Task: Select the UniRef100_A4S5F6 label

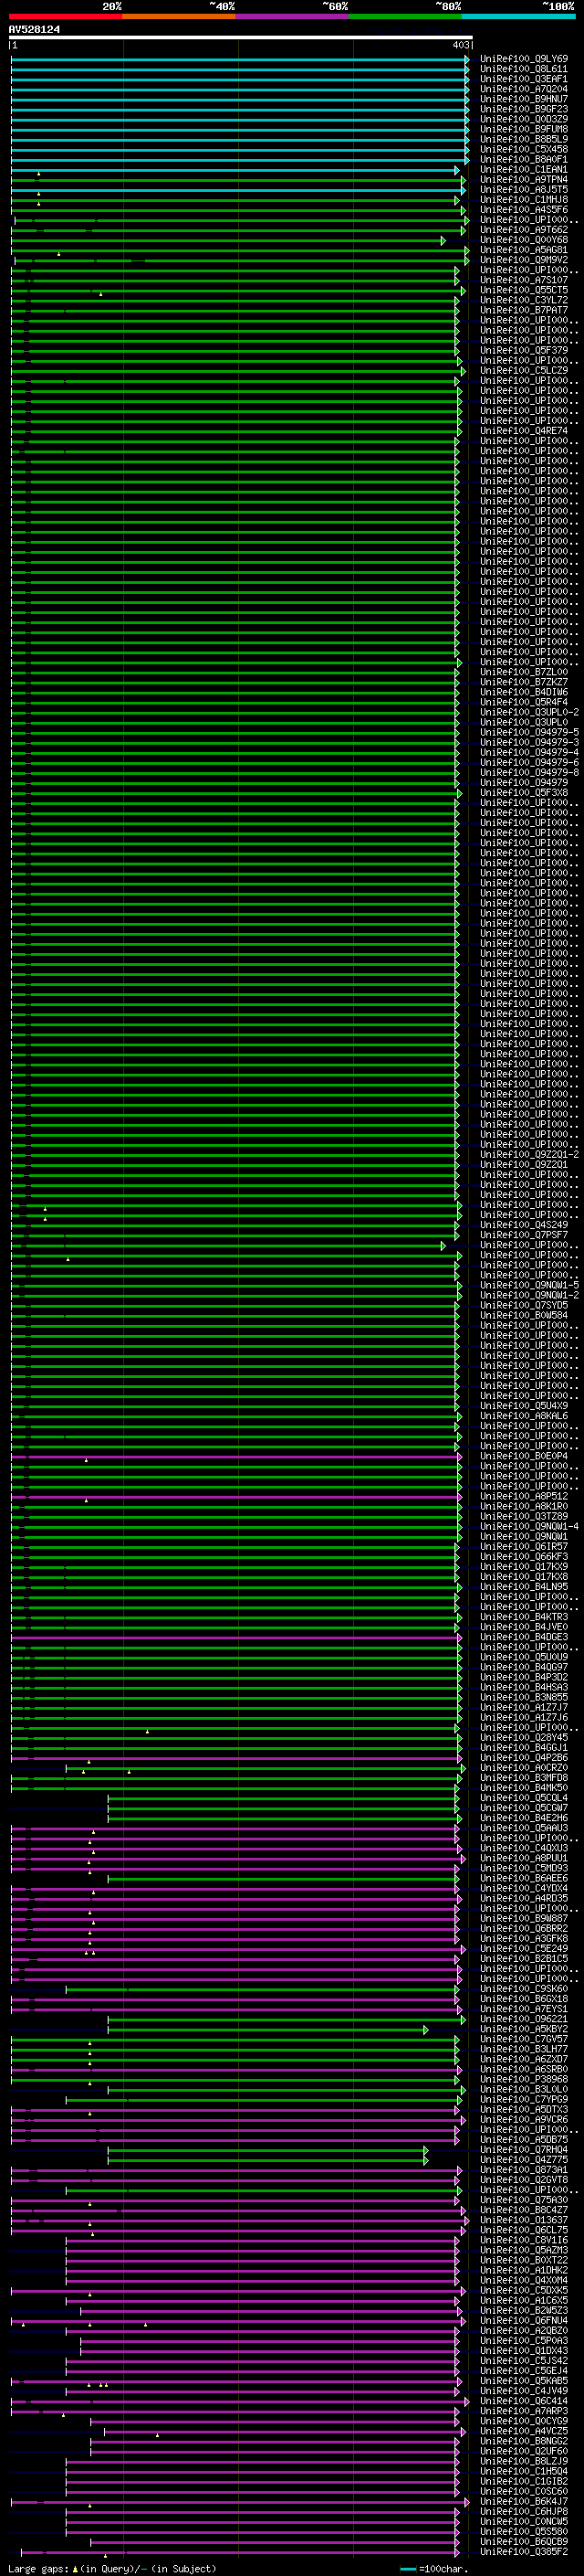Action: (x=523, y=209)
